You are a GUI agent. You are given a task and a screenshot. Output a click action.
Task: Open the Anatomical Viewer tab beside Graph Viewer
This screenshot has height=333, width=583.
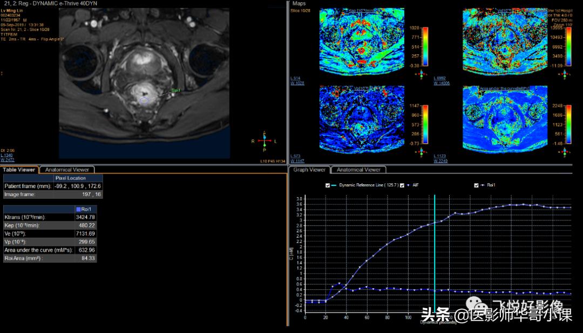click(x=358, y=170)
